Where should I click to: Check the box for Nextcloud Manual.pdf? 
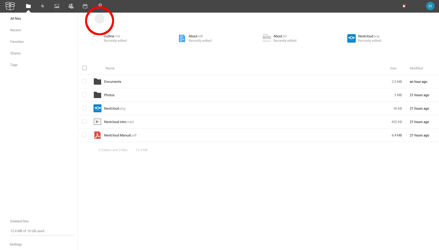click(85, 135)
